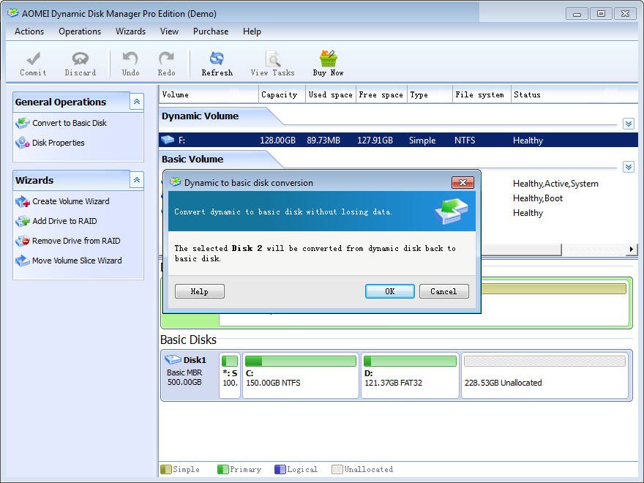Minimize the AOMEI main window
Screen dimensions: 644x483
pos(577,14)
